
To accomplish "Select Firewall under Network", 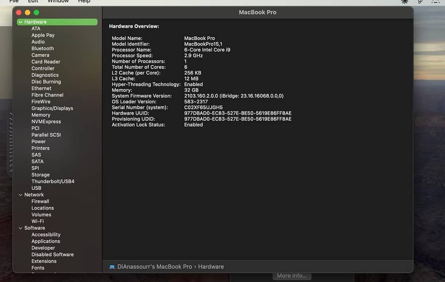I will point(40,201).
